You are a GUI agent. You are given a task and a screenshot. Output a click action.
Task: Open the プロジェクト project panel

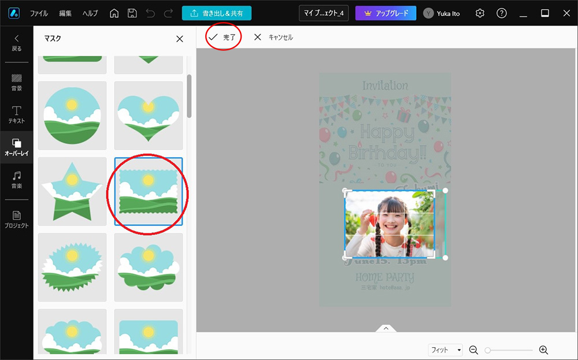click(x=17, y=220)
